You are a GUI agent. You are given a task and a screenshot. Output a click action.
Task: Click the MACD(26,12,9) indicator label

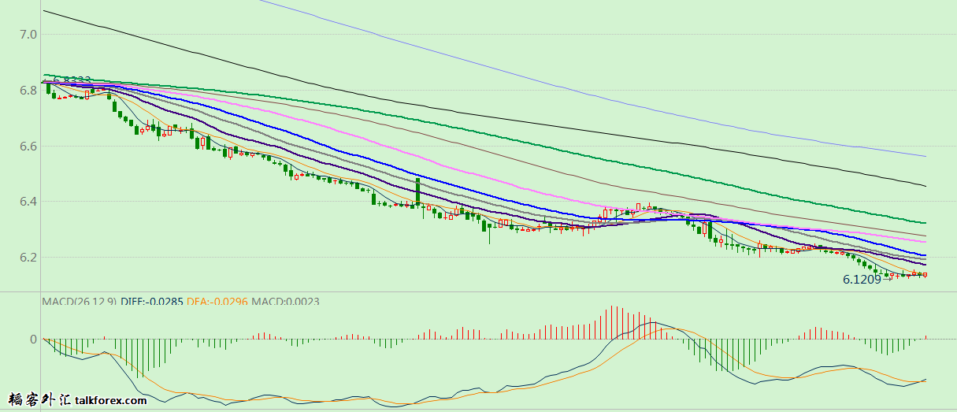(79, 301)
